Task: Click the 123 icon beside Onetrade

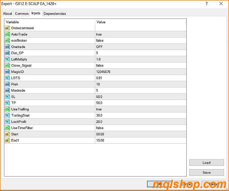Action: coord(7,47)
